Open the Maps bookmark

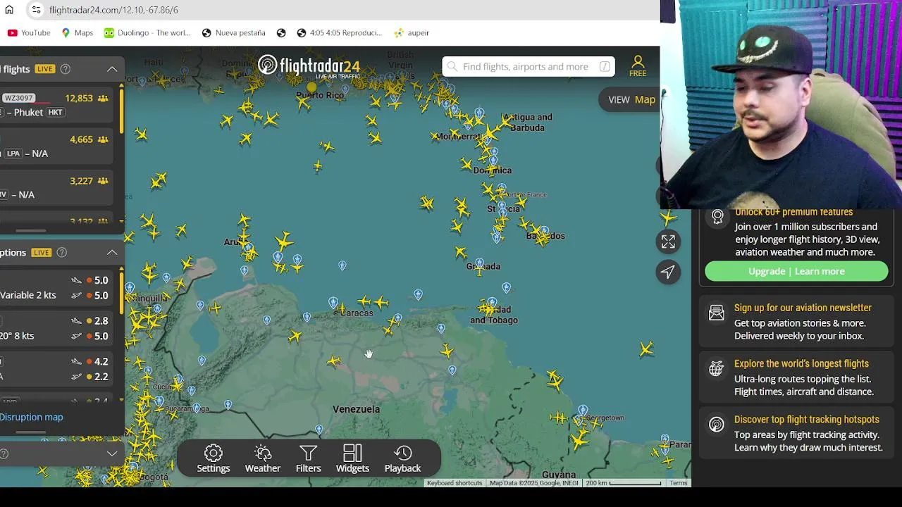pyautogui.click(x=77, y=32)
